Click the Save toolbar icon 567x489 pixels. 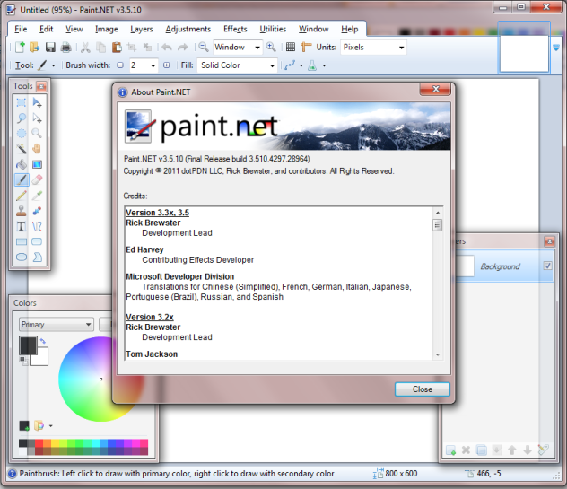[50, 47]
